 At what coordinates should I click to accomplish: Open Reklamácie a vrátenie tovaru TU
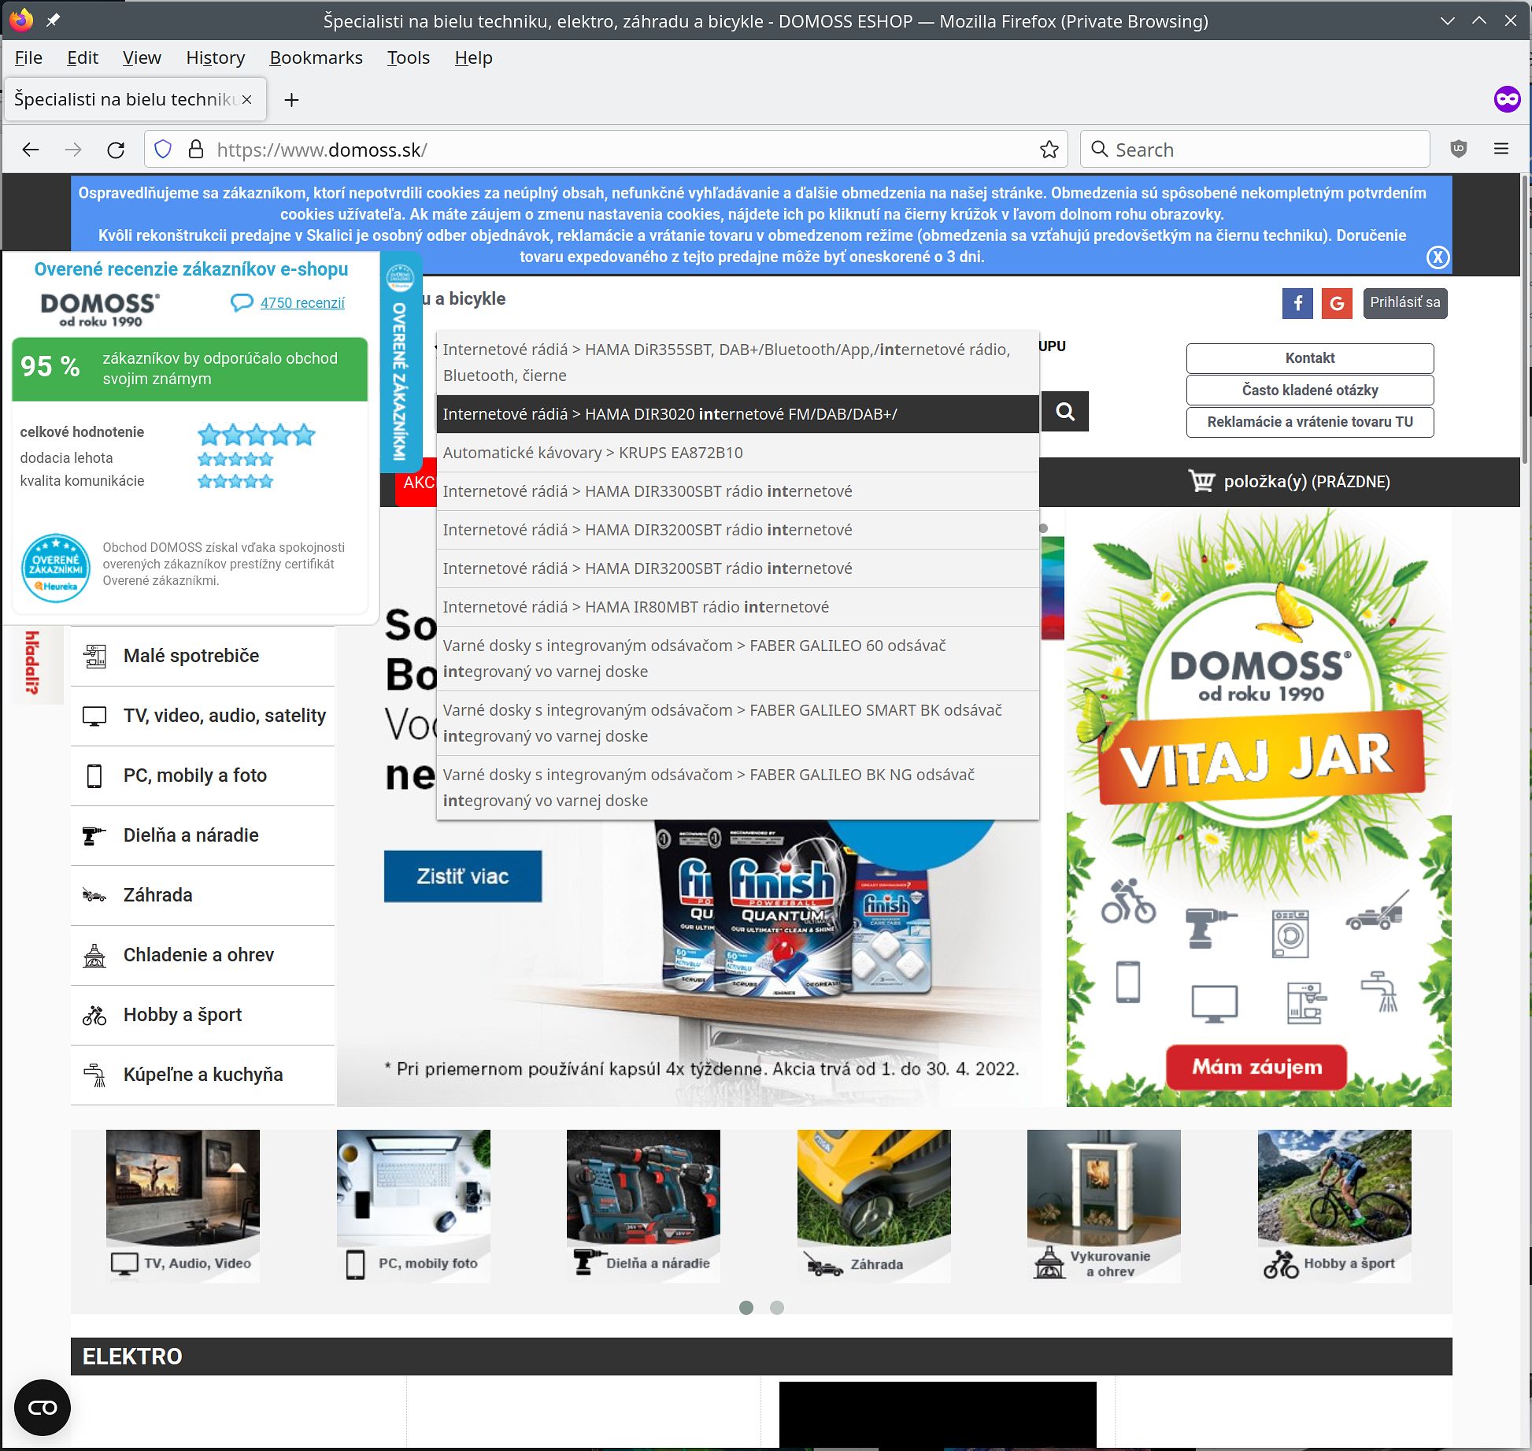[x=1310, y=422]
